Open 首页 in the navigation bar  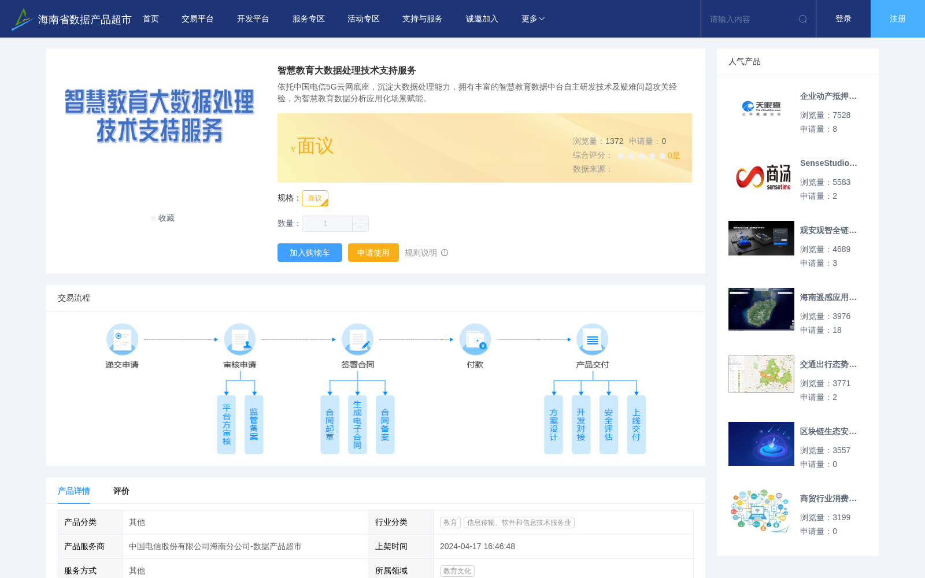(151, 19)
